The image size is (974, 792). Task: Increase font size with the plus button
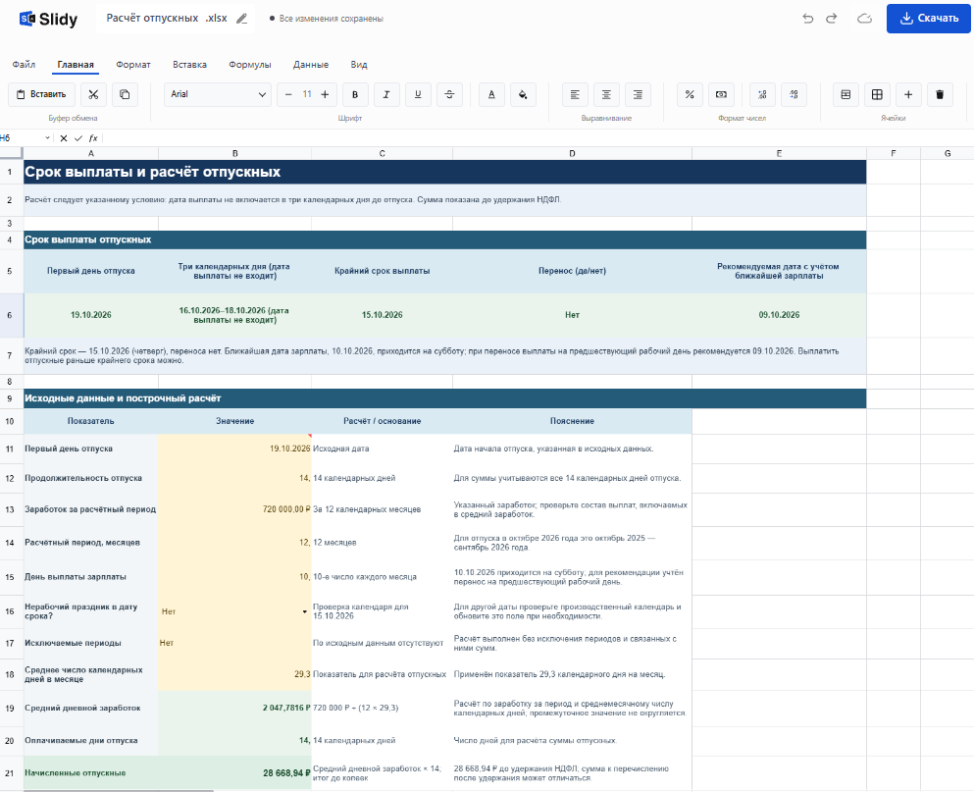coord(325,94)
